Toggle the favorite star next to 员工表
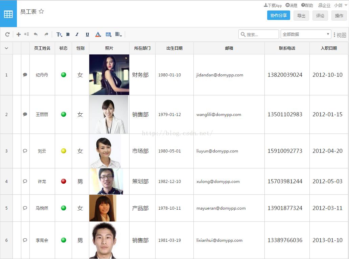Image resolution: width=349 pixels, height=259 pixels. 41,11
